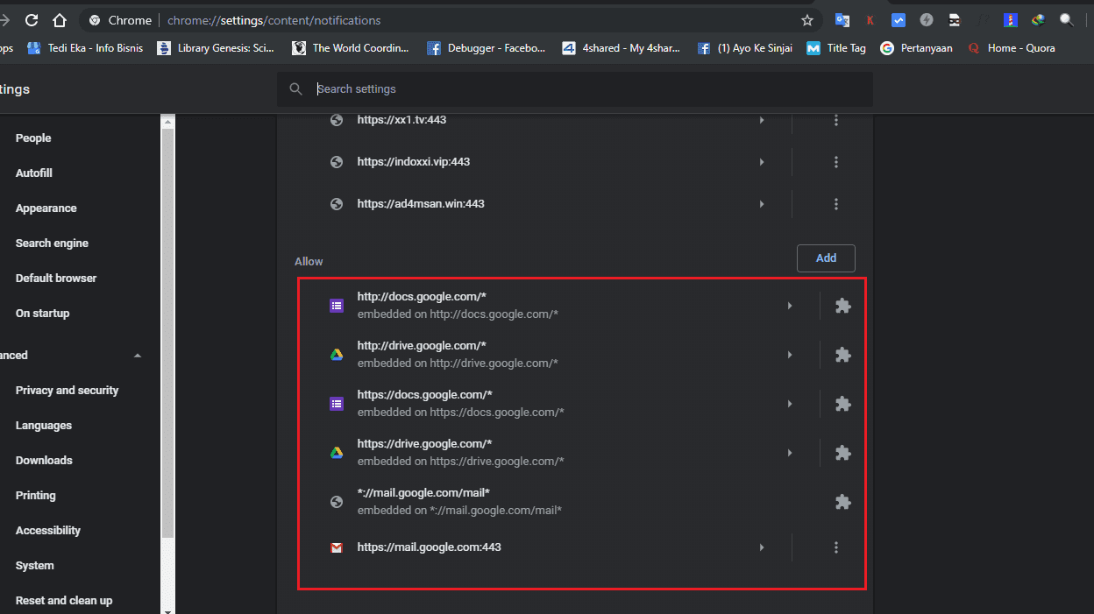Collapse the Advanced section in sidebar
The height and width of the screenshot is (614, 1094).
(138, 356)
